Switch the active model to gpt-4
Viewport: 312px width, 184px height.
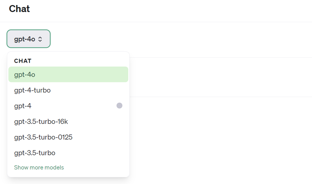click(x=22, y=106)
